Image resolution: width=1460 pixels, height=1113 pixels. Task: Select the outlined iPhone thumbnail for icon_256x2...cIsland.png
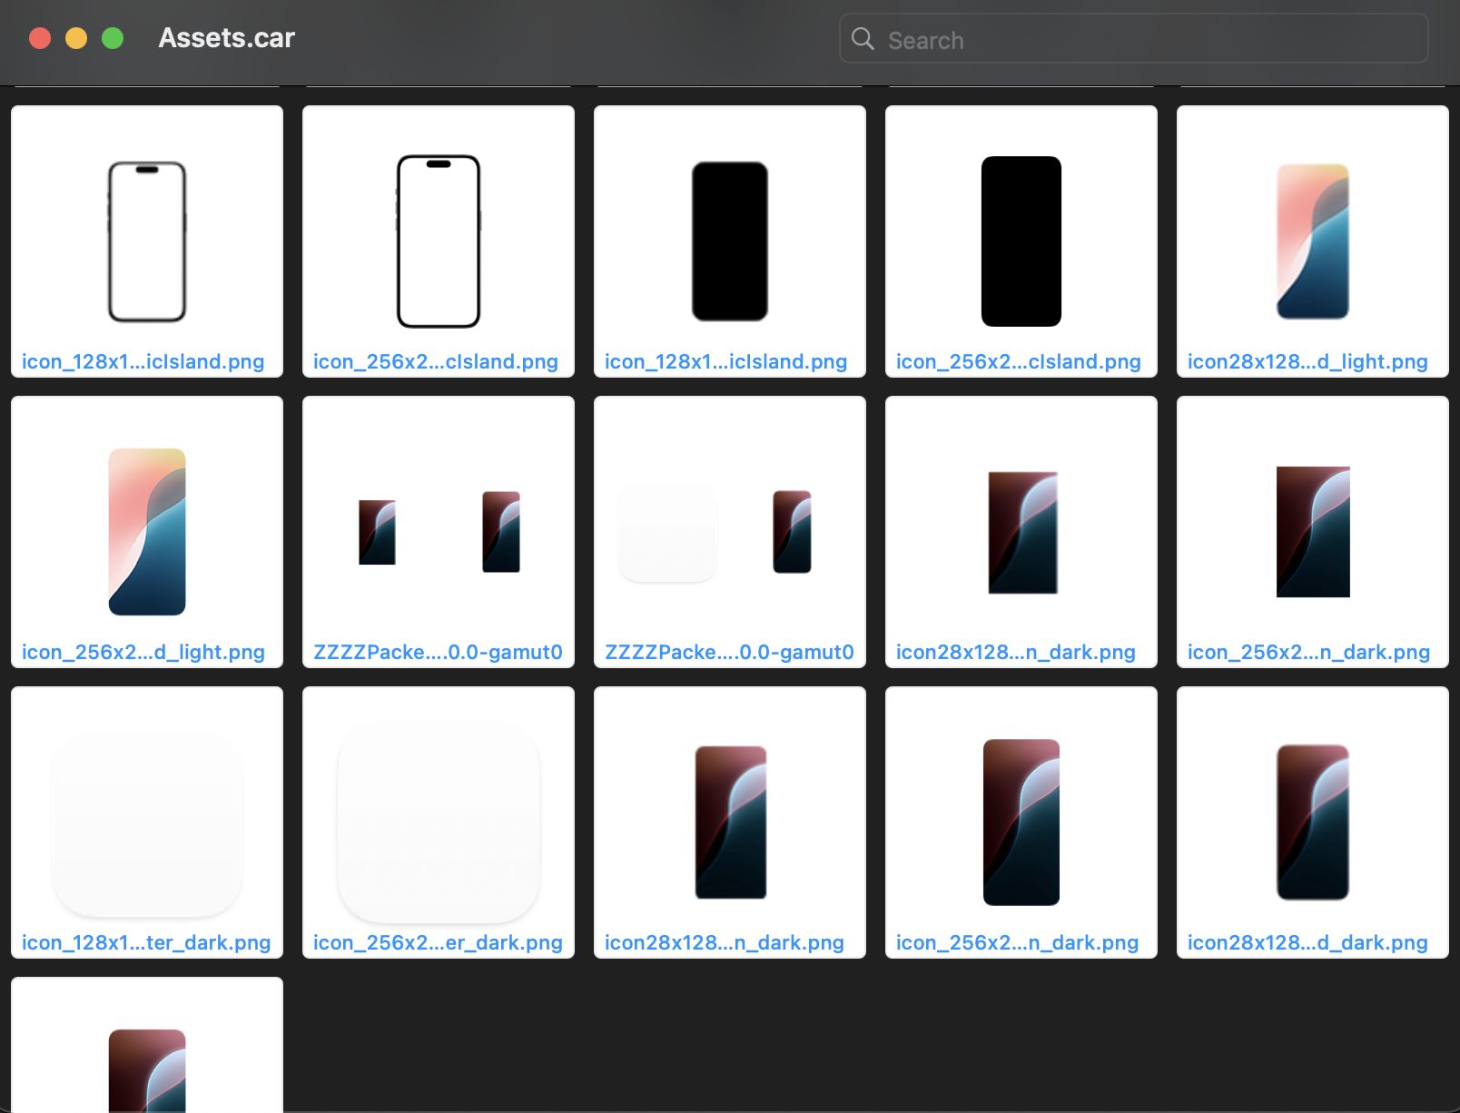point(439,241)
